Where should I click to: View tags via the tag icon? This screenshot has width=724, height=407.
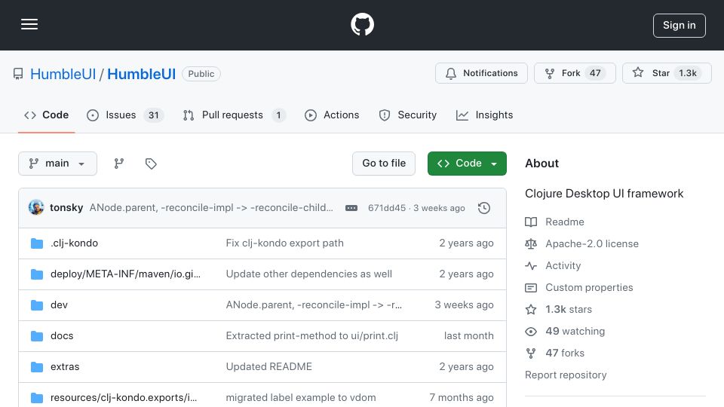pos(151,164)
